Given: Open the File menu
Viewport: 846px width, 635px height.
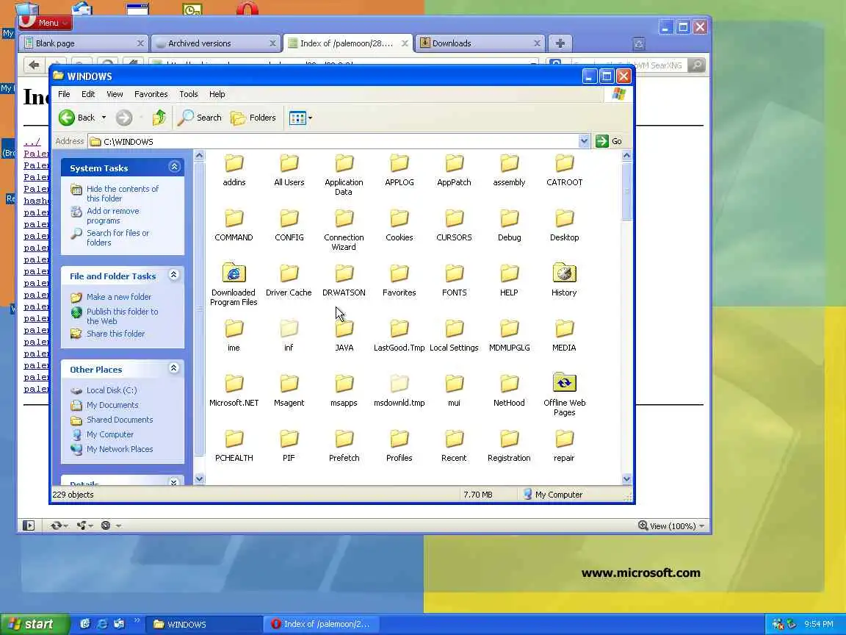Looking at the screenshot, I should click(64, 94).
